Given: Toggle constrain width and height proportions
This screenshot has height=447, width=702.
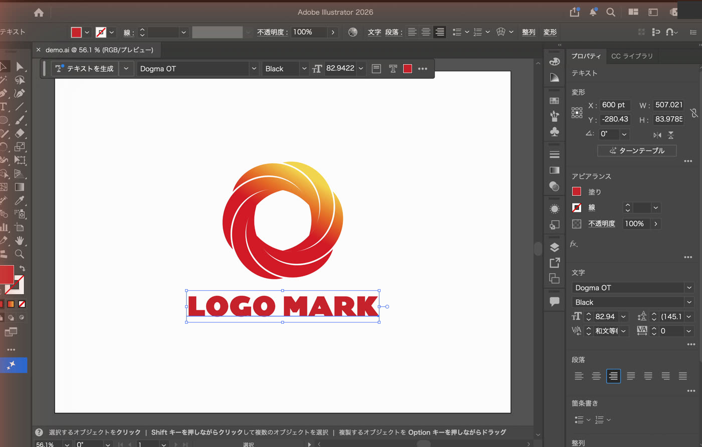Looking at the screenshot, I should pos(694,113).
